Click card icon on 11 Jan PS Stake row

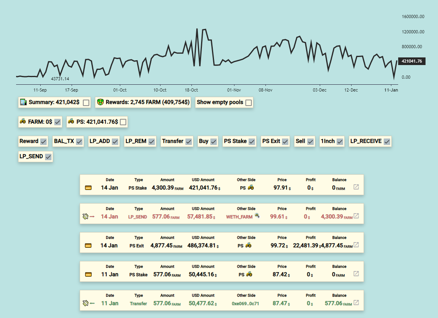pyautogui.click(x=88, y=275)
